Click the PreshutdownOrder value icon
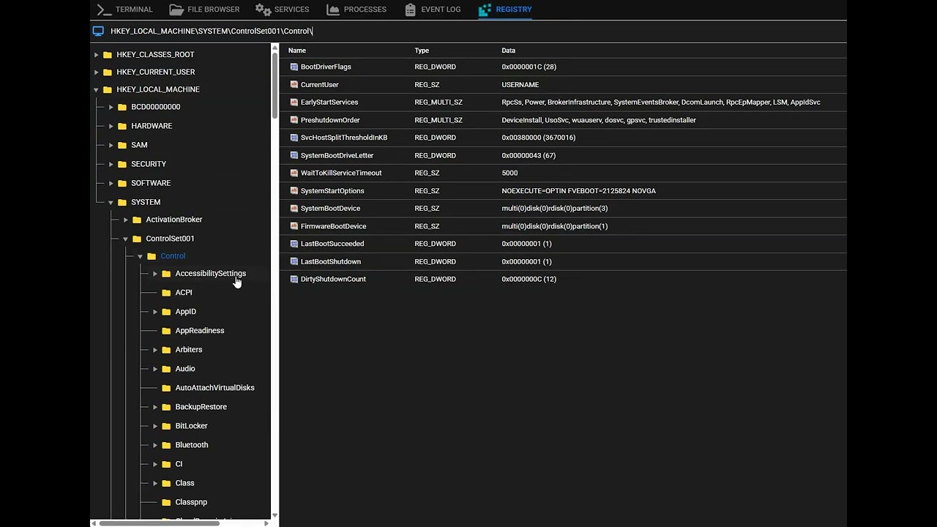This screenshot has height=527, width=937. (294, 120)
